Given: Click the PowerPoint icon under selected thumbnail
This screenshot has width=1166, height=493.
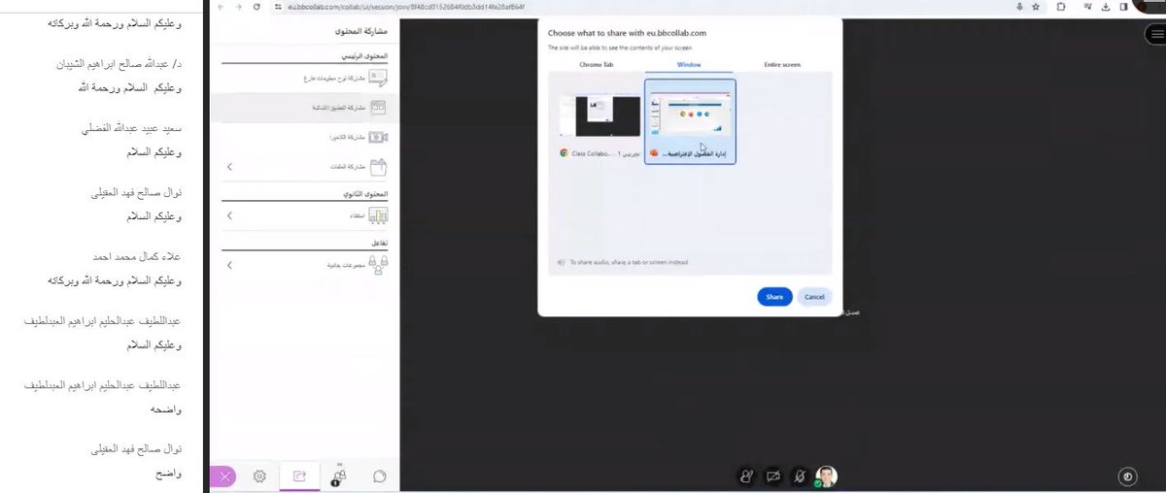Looking at the screenshot, I should (653, 153).
